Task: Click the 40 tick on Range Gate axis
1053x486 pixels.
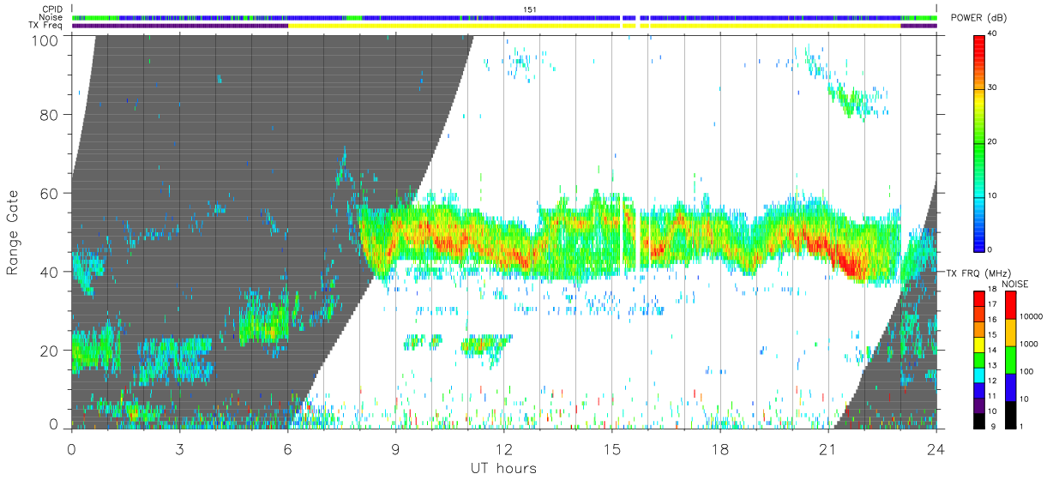Action: click(x=49, y=272)
